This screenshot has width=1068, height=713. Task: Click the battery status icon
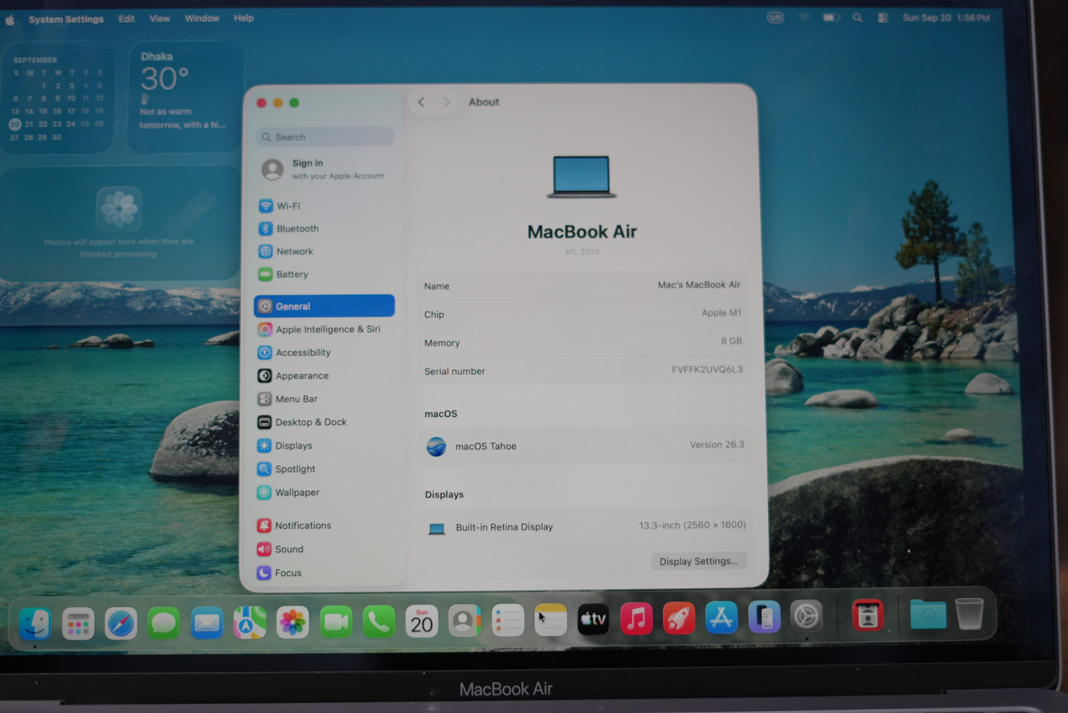click(x=831, y=18)
